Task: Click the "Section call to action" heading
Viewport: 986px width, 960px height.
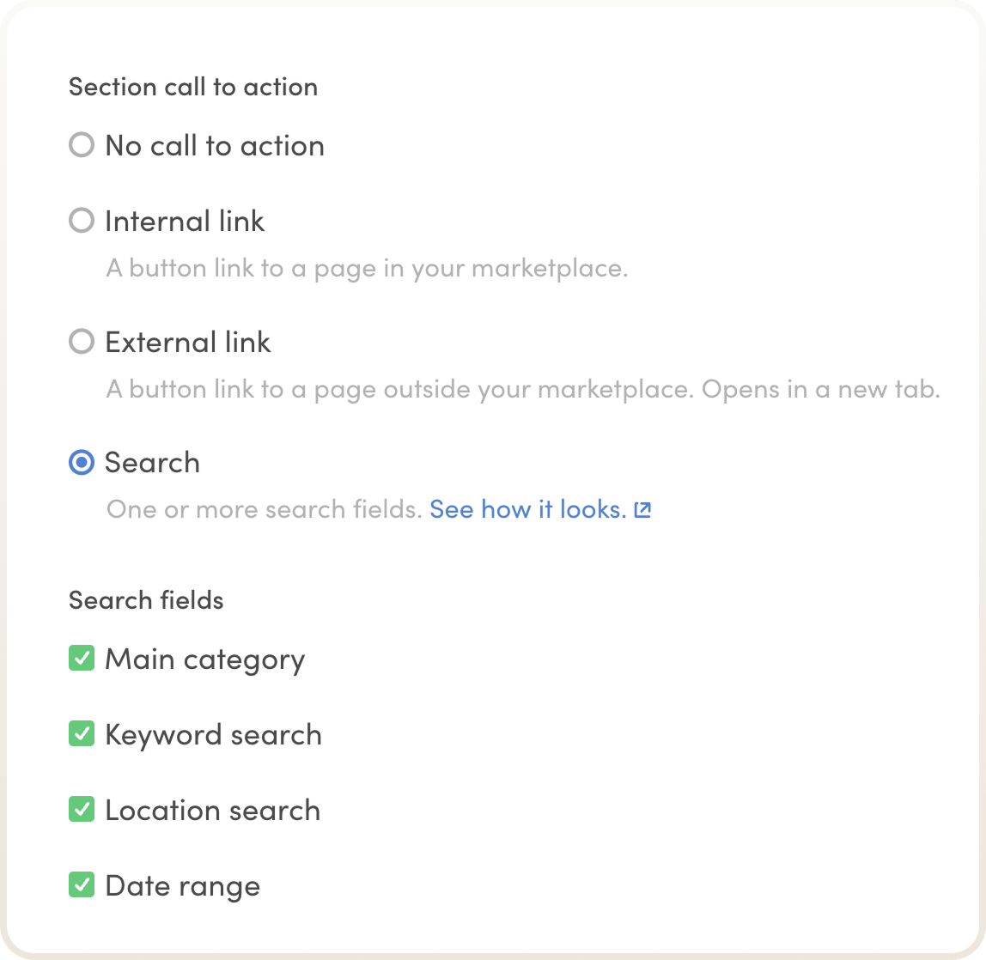Action: pos(193,87)
